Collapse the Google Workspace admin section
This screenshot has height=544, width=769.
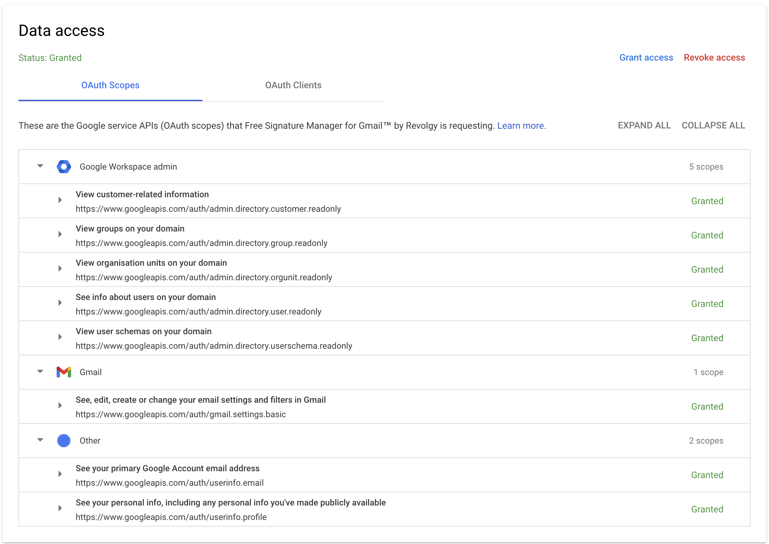point(40,166)
